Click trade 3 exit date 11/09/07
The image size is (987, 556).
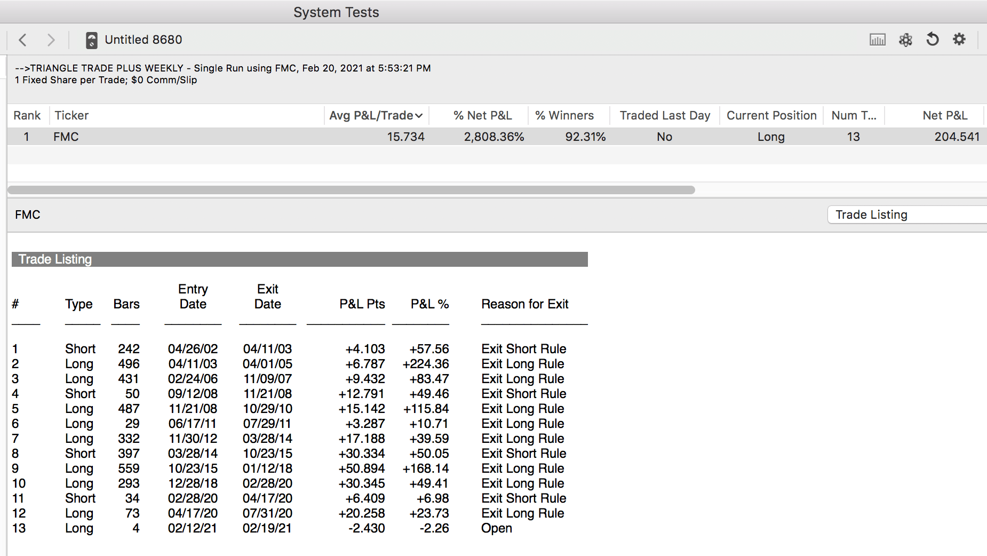(267, 379)
